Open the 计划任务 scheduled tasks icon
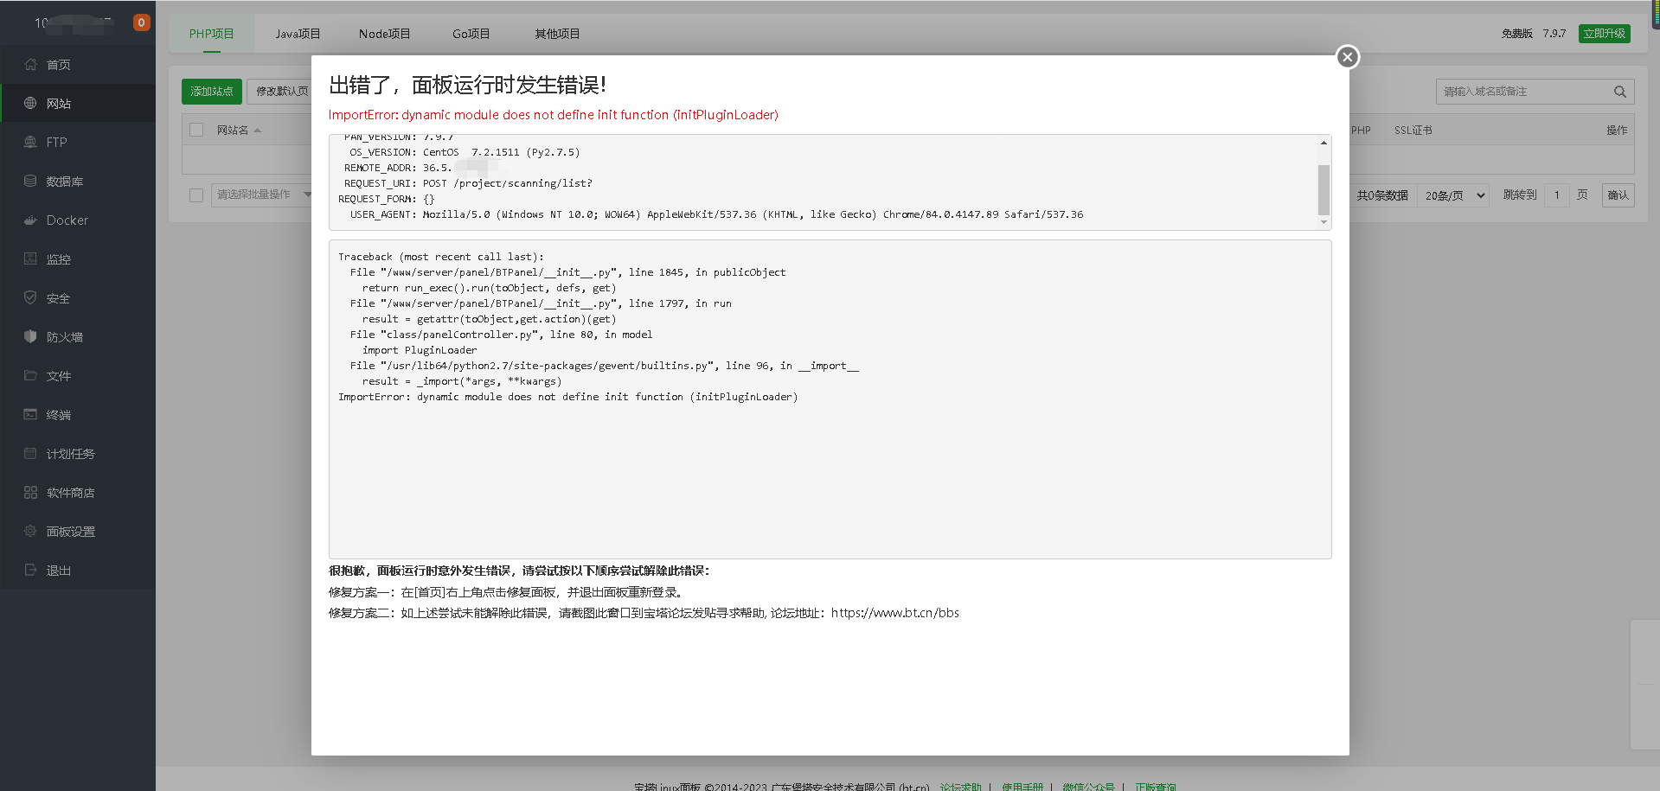The height and width of the screenshot is (791, 1660). [30, 453]
